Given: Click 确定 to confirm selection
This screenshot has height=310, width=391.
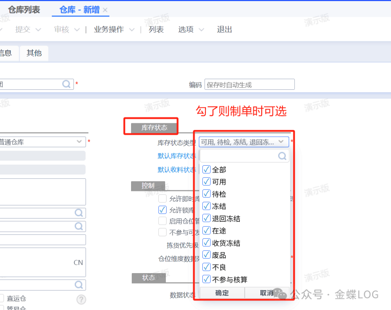Looking at the screenshot, I should (x=222, y=293).
